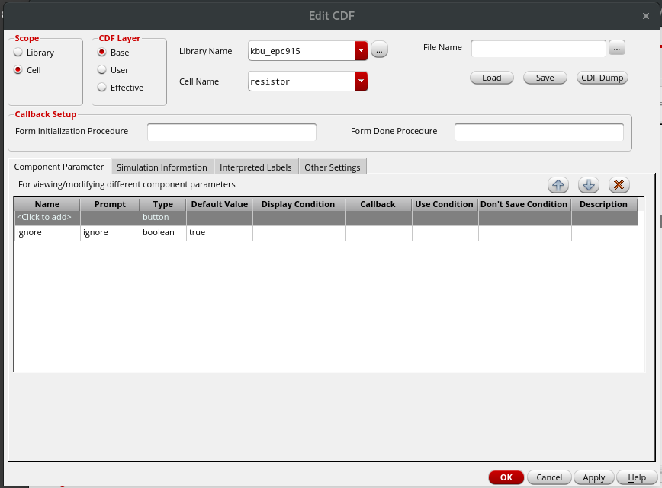Go to the Other Settings tab
Screen dimensions: 662x488
332,167
